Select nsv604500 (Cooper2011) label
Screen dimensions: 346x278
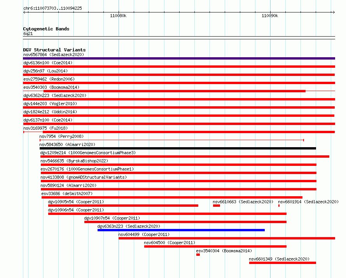[170, 243]
